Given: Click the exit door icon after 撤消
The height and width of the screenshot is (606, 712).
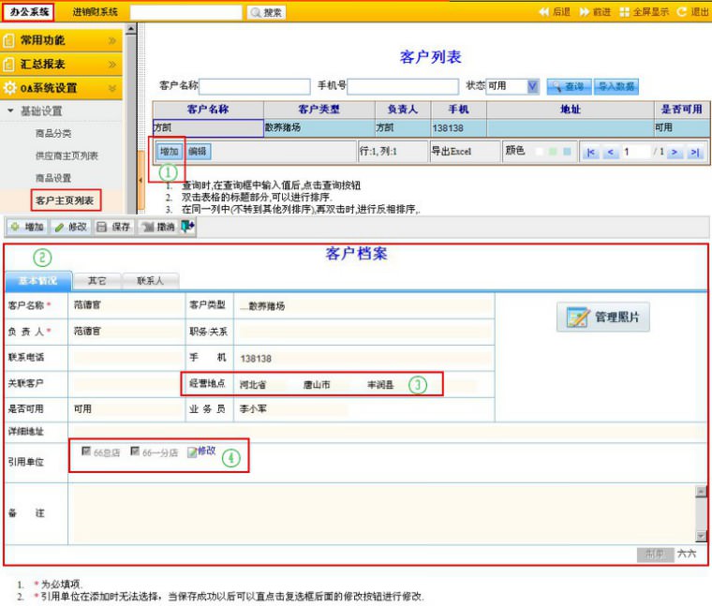Looking at the screenshot, I should (188, 227).
